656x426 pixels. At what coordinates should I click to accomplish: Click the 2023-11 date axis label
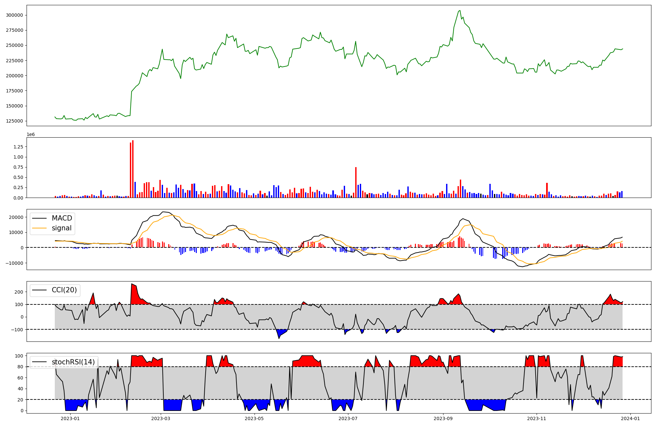537,418
